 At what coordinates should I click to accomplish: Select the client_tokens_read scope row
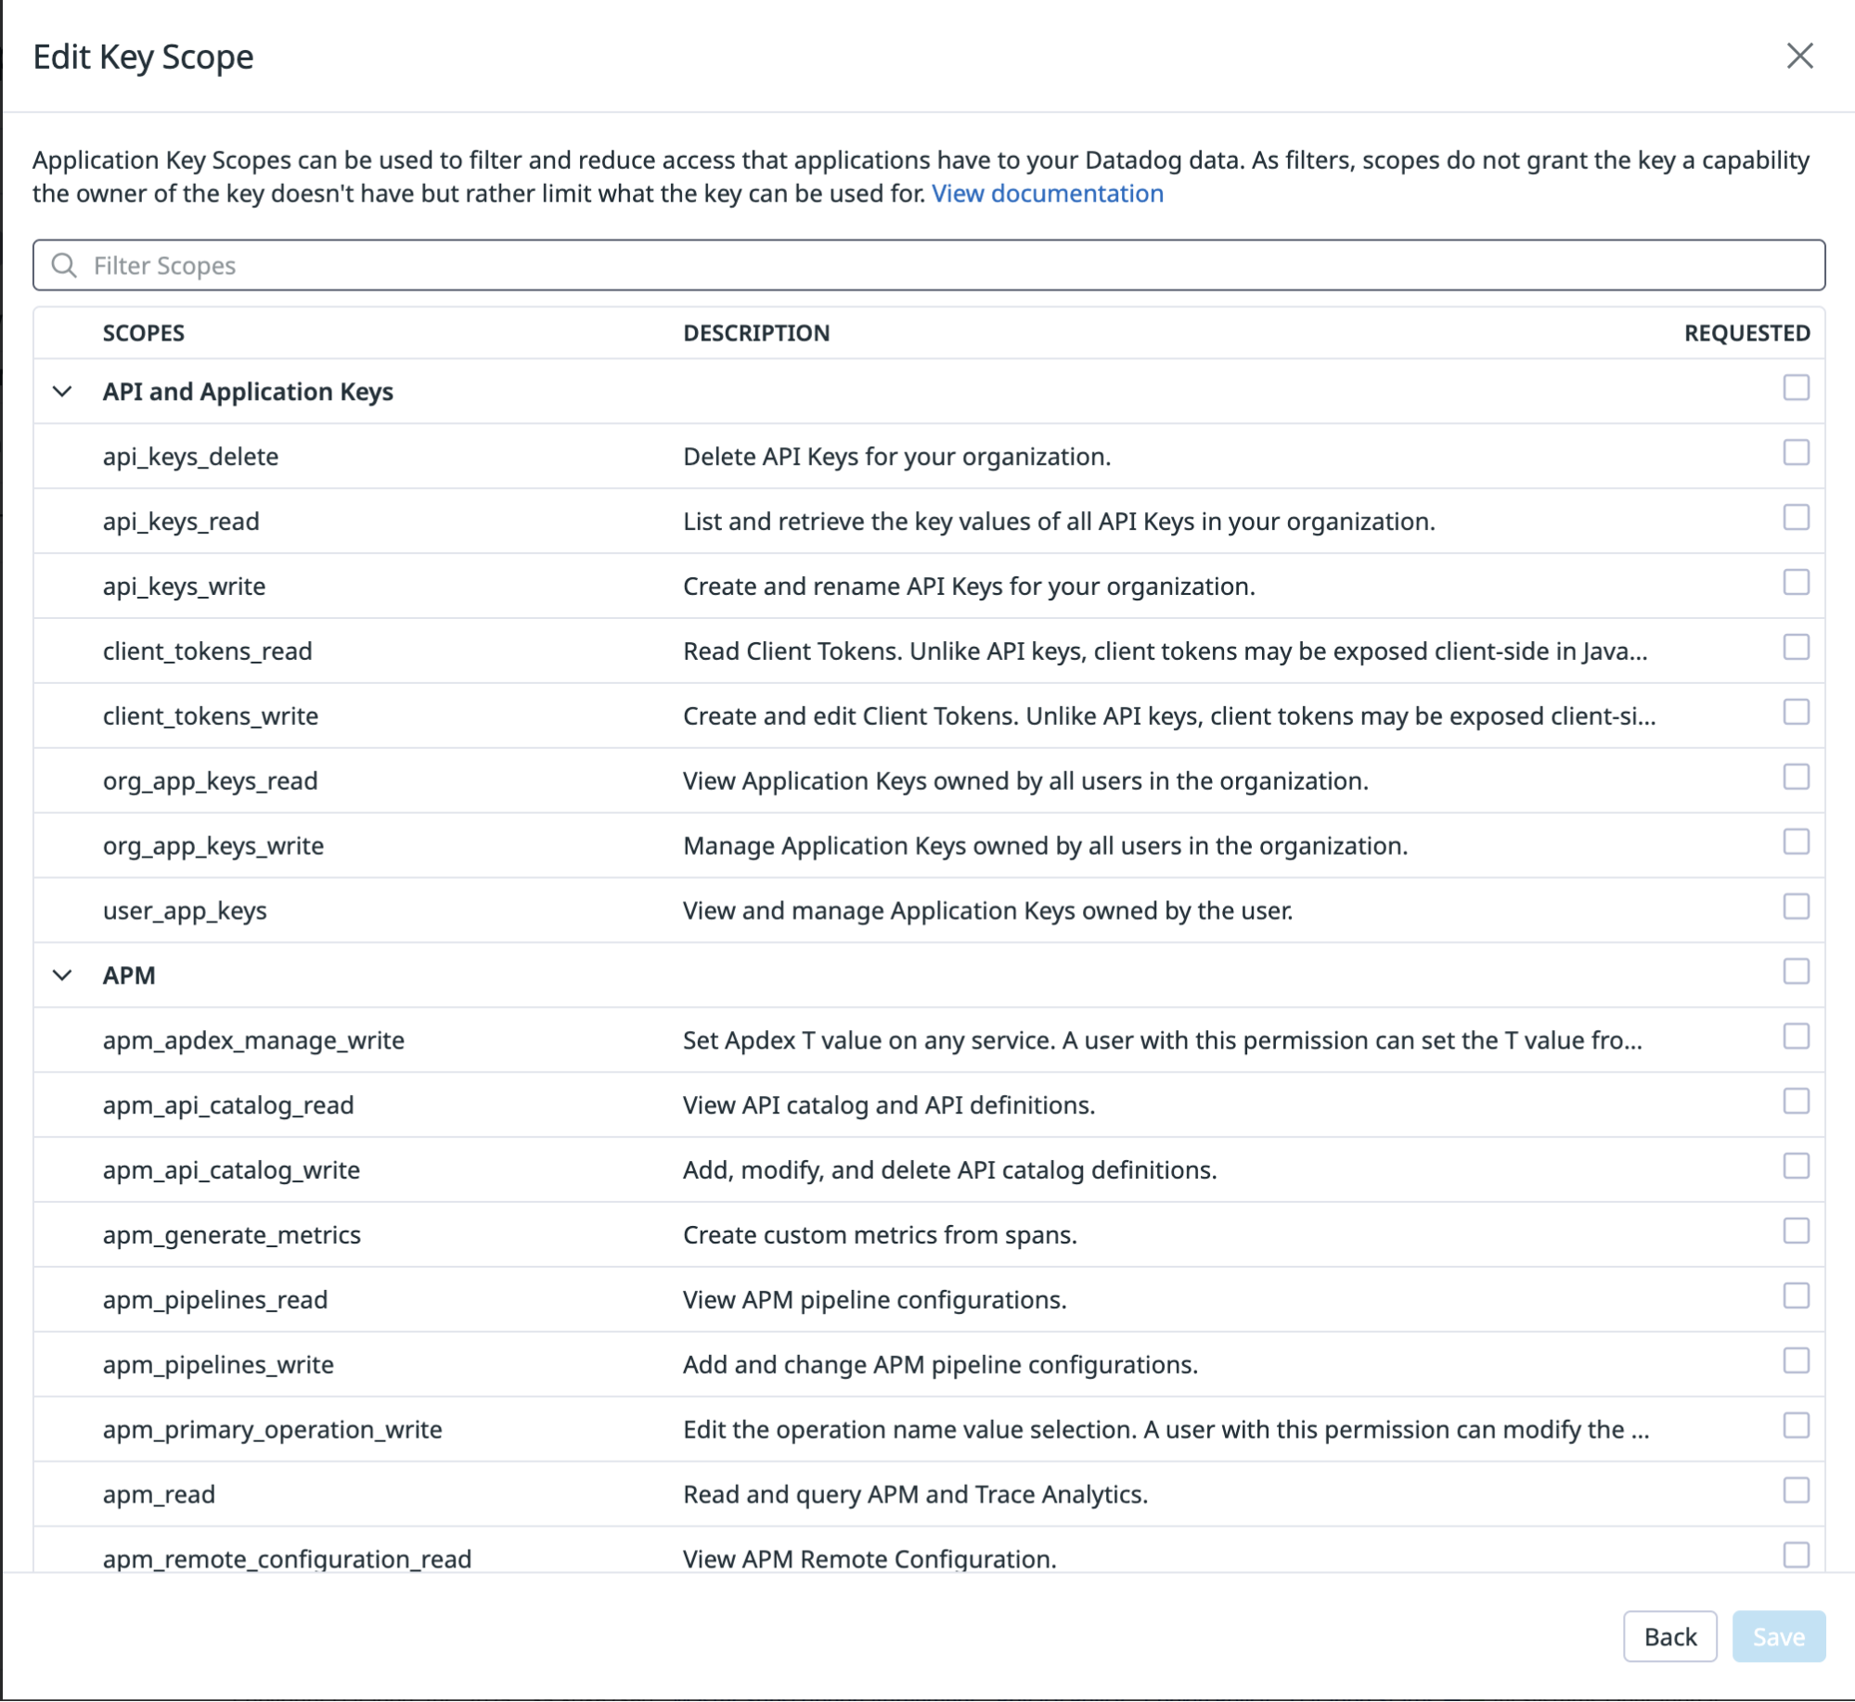pyautogui.click(x=929, y=651)
